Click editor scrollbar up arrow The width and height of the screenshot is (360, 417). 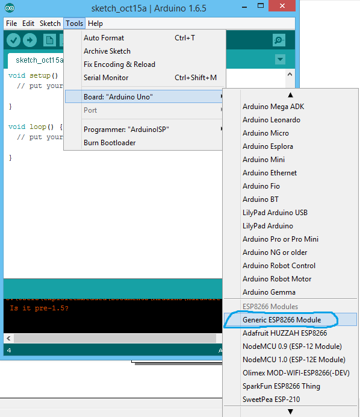pos(290,74)
